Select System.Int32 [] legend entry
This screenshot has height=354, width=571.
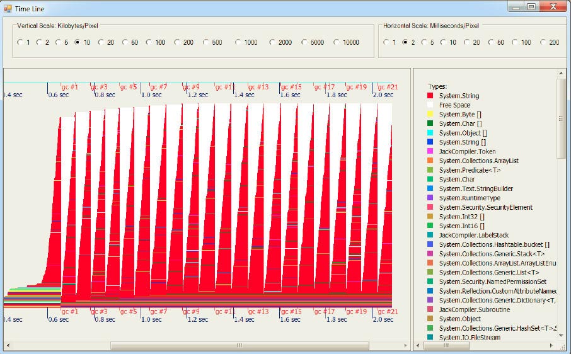pos(462,217)
